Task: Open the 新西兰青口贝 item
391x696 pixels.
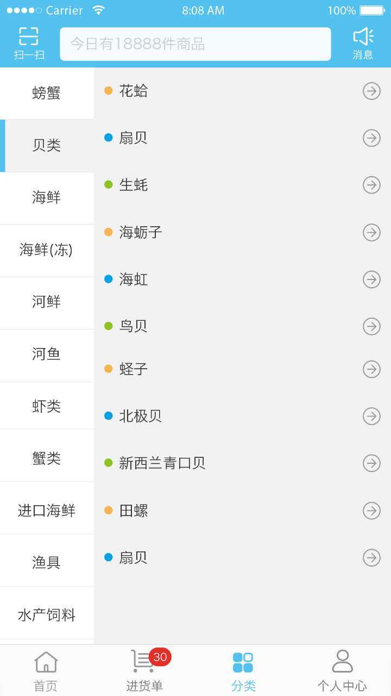Action: [242, 463]
